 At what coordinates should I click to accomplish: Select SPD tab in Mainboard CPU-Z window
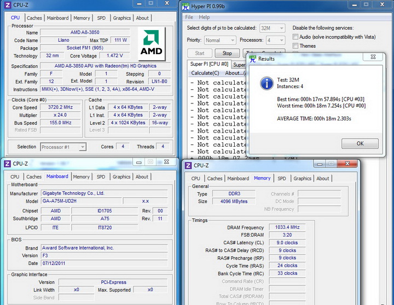(101, 177)
